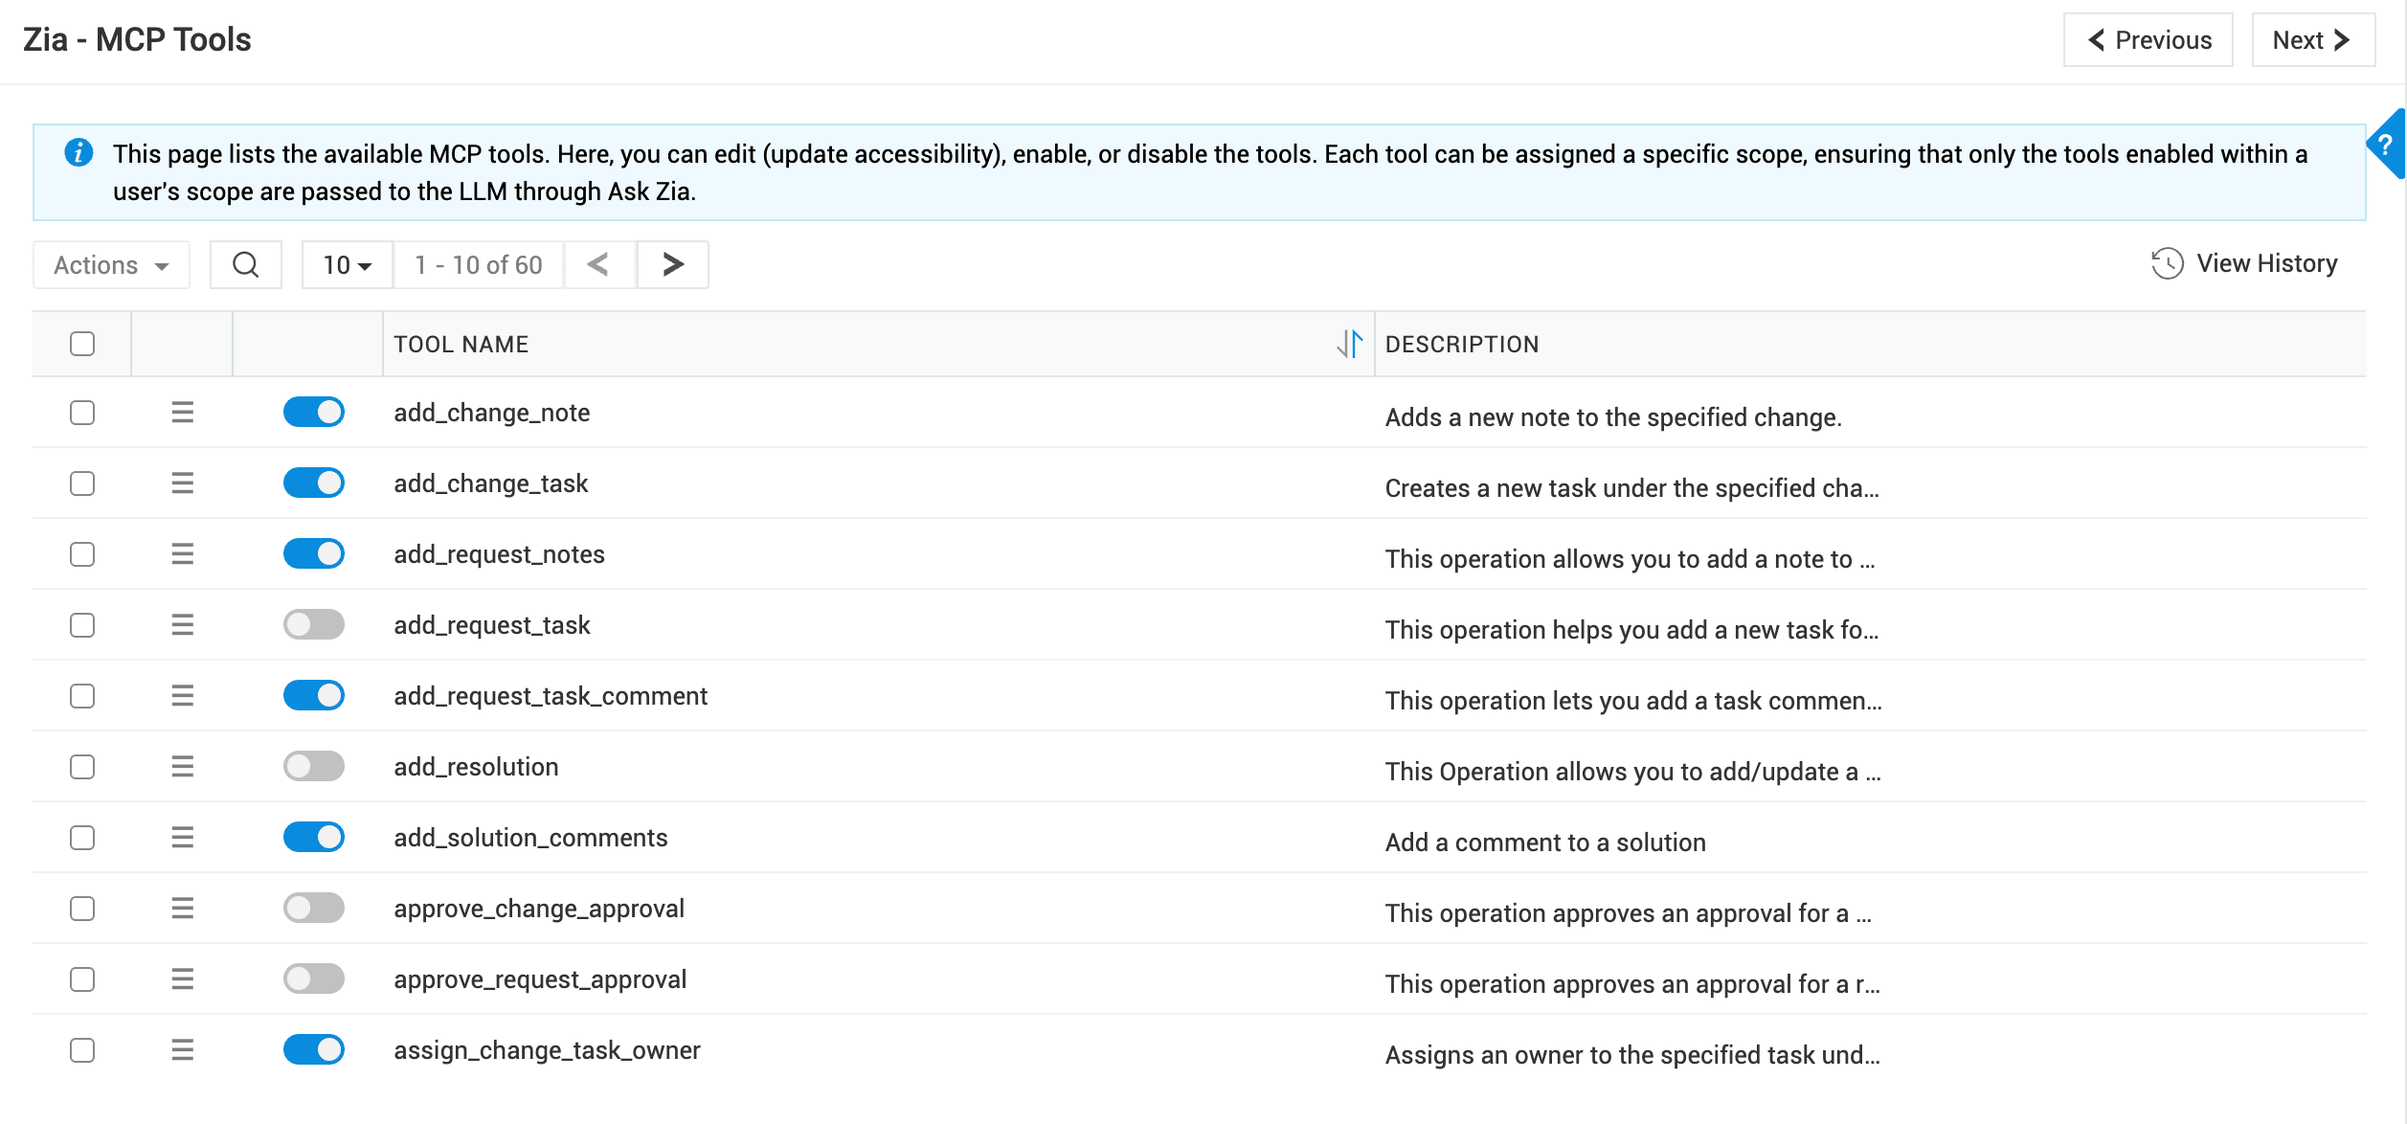Viewport: 2407px width, 1124px height.
Task: Click the add_request_notes tool name
Action: (499, 554)
